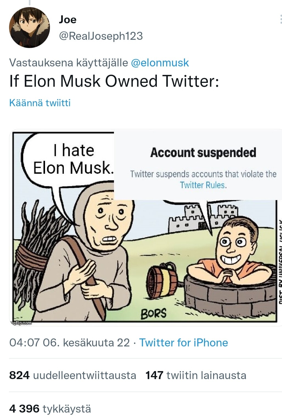Open the 04:07 06. kesäkuuta 22 timestamp
The image size is (282, 420).
pos(69,343)
